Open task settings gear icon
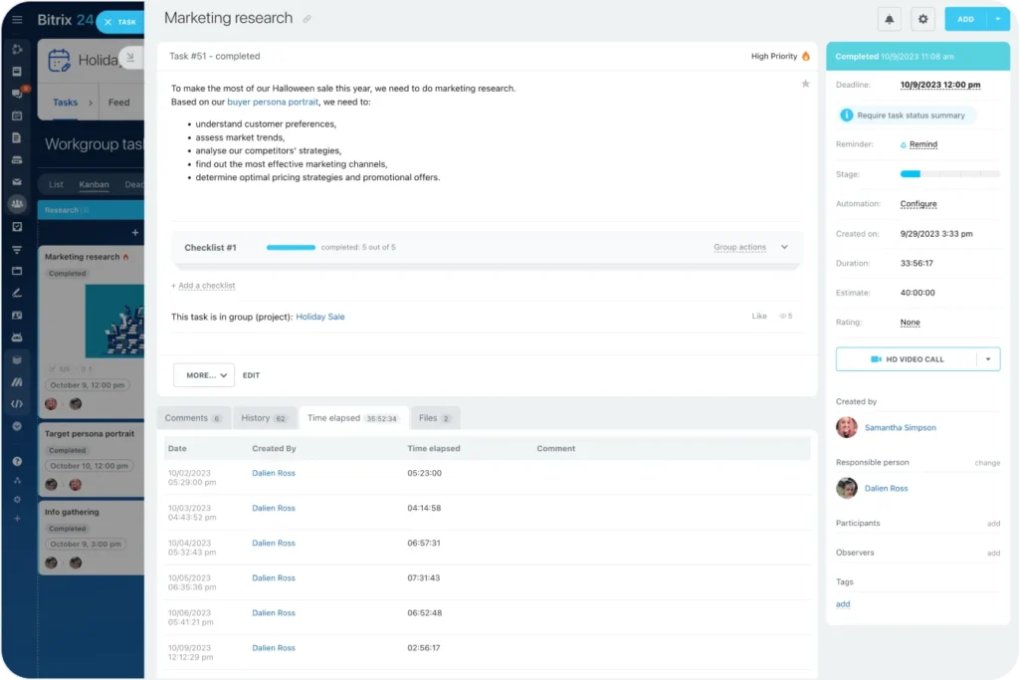 (x=922, y=19)
